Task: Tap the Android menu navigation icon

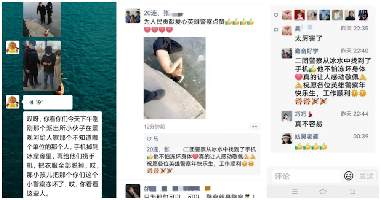Action: pyautogui.click(x=295, y=192)
